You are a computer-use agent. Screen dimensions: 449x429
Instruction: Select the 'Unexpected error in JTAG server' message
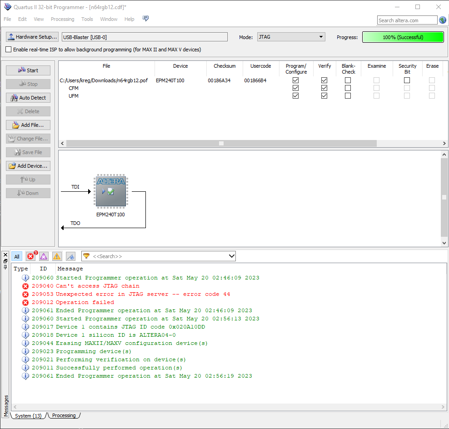coord(143,294)
